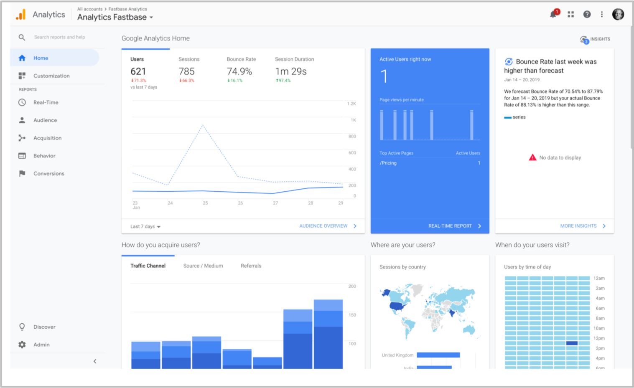Open the Home menu item

(x=55, y=58)
